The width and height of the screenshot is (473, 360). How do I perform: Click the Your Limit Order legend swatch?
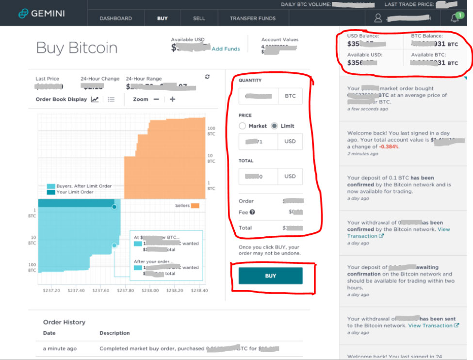[51, 192]
